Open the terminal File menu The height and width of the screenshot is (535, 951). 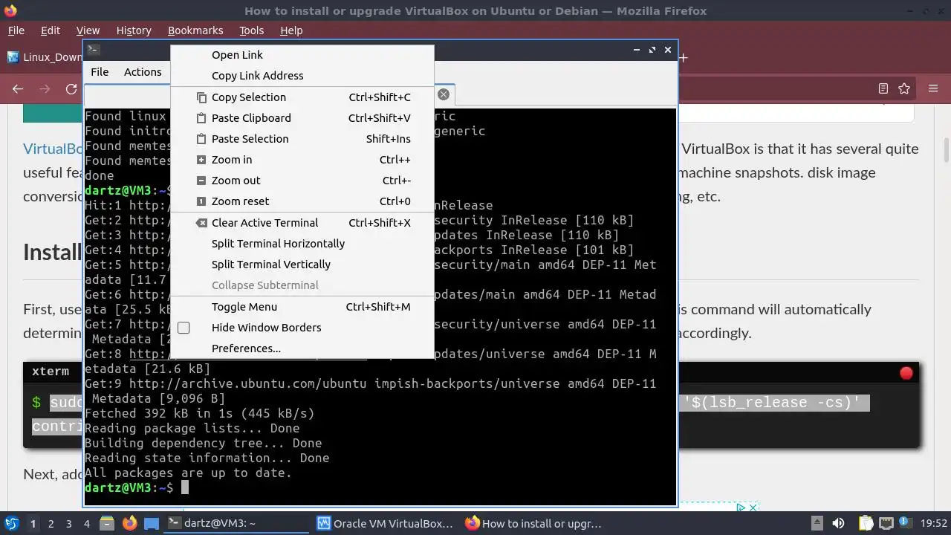pos(100,72)
